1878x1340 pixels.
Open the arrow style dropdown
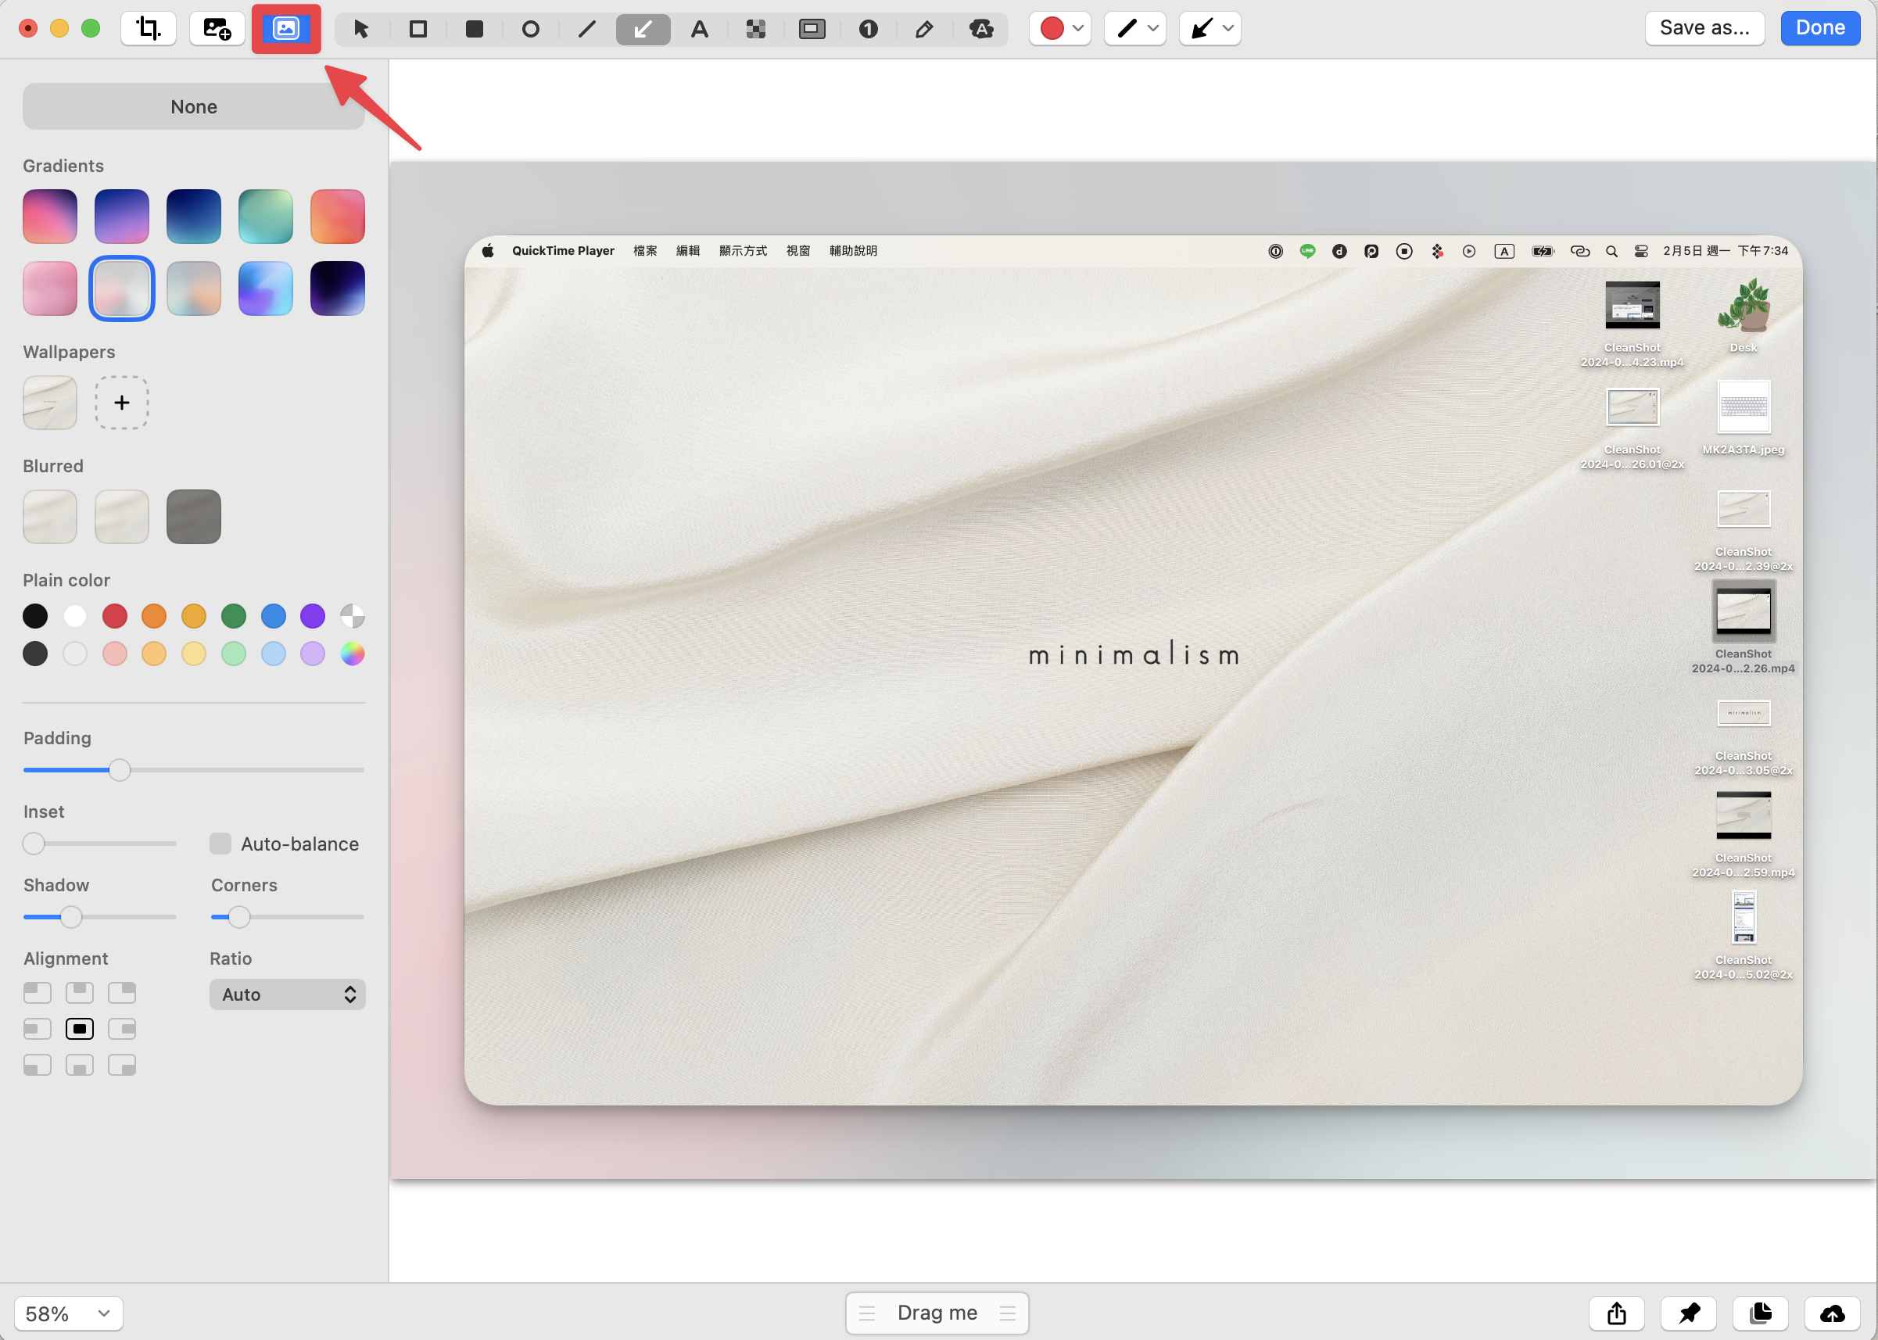pyautogui.click(x=1210, y=29)
